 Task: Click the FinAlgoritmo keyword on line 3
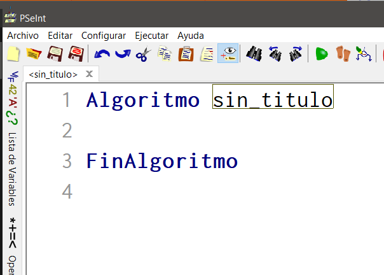[x=162, y=162]
